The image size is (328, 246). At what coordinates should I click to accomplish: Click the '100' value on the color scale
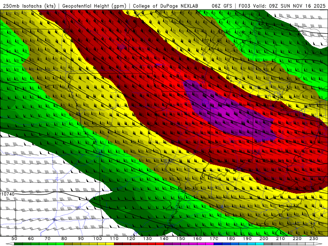pos(98,239)
